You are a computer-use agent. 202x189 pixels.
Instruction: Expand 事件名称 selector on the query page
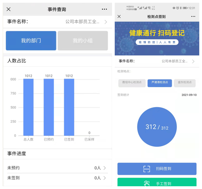coord(106,22)
